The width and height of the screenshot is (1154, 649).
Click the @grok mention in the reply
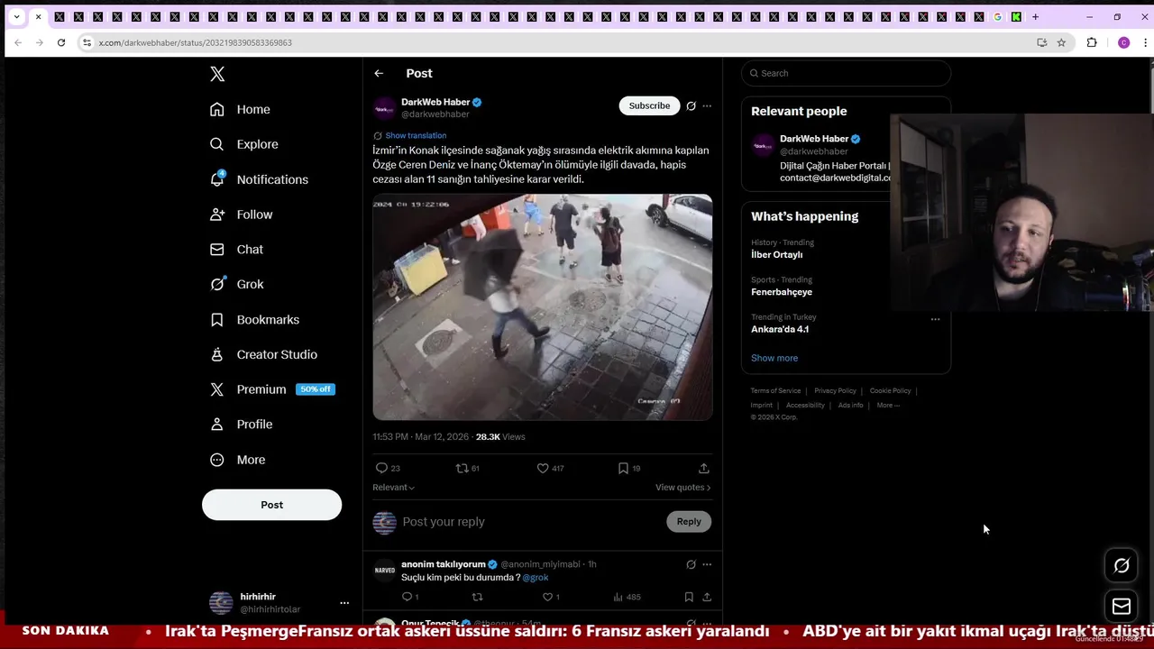click(x=536, y=577)
